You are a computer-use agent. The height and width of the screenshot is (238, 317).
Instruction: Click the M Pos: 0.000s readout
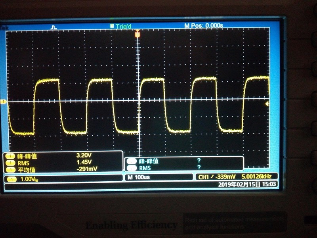pos(204,26)
